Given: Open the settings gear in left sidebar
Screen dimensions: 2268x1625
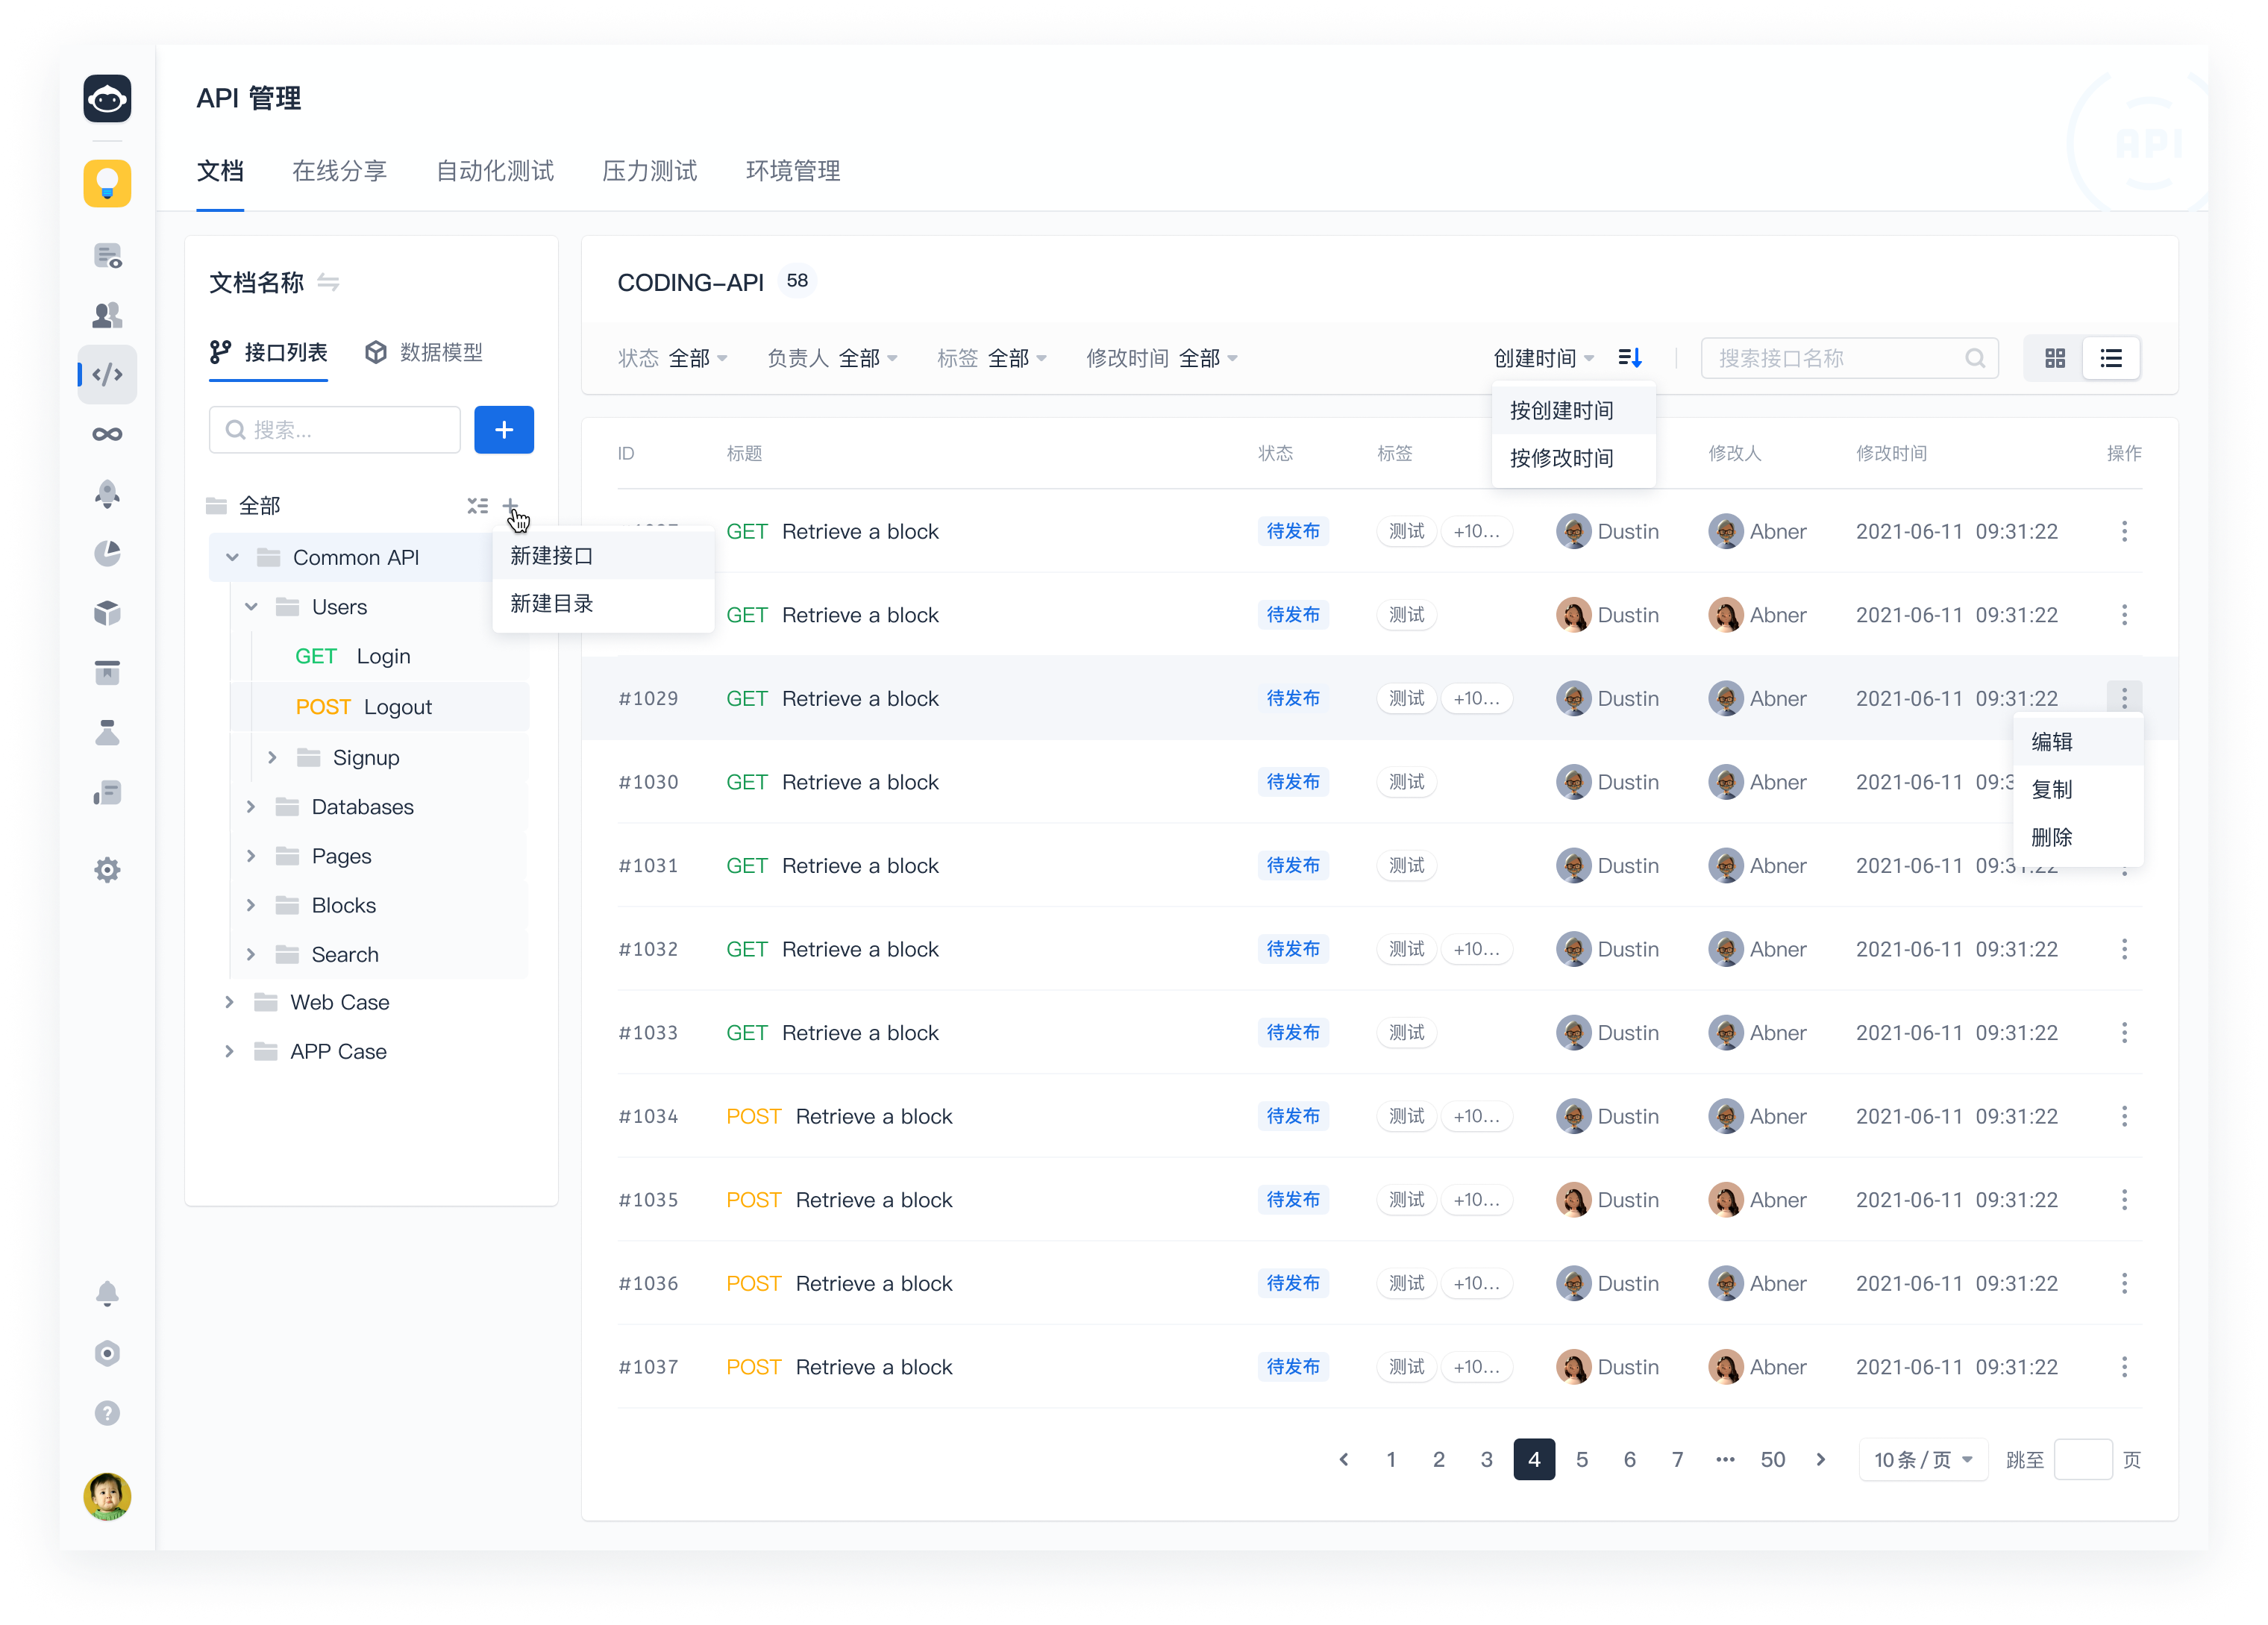Looking at the screenshot, I should (x=107, y=870).
